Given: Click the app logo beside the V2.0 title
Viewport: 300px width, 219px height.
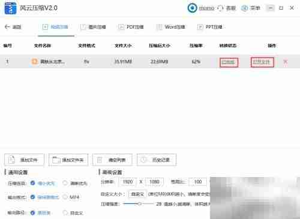Looking at the screenshot, I should [11, 8].
